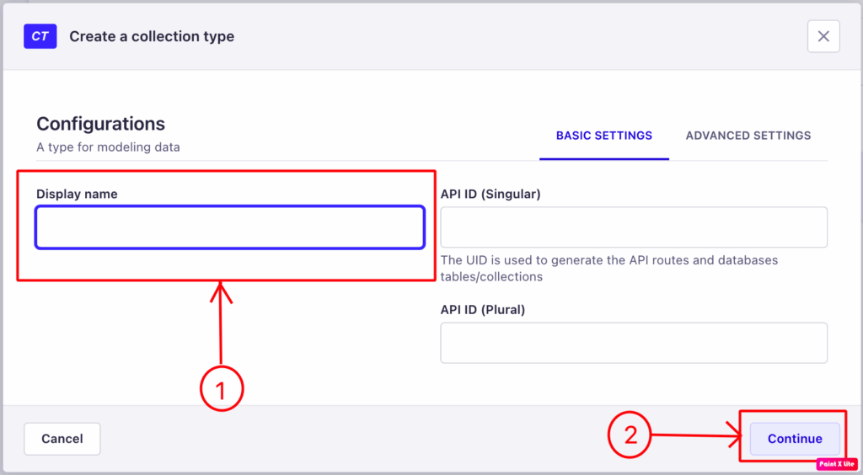Click the Configurations heading
The width and height of the screenshot is (863, 475).
coord(101,124)
